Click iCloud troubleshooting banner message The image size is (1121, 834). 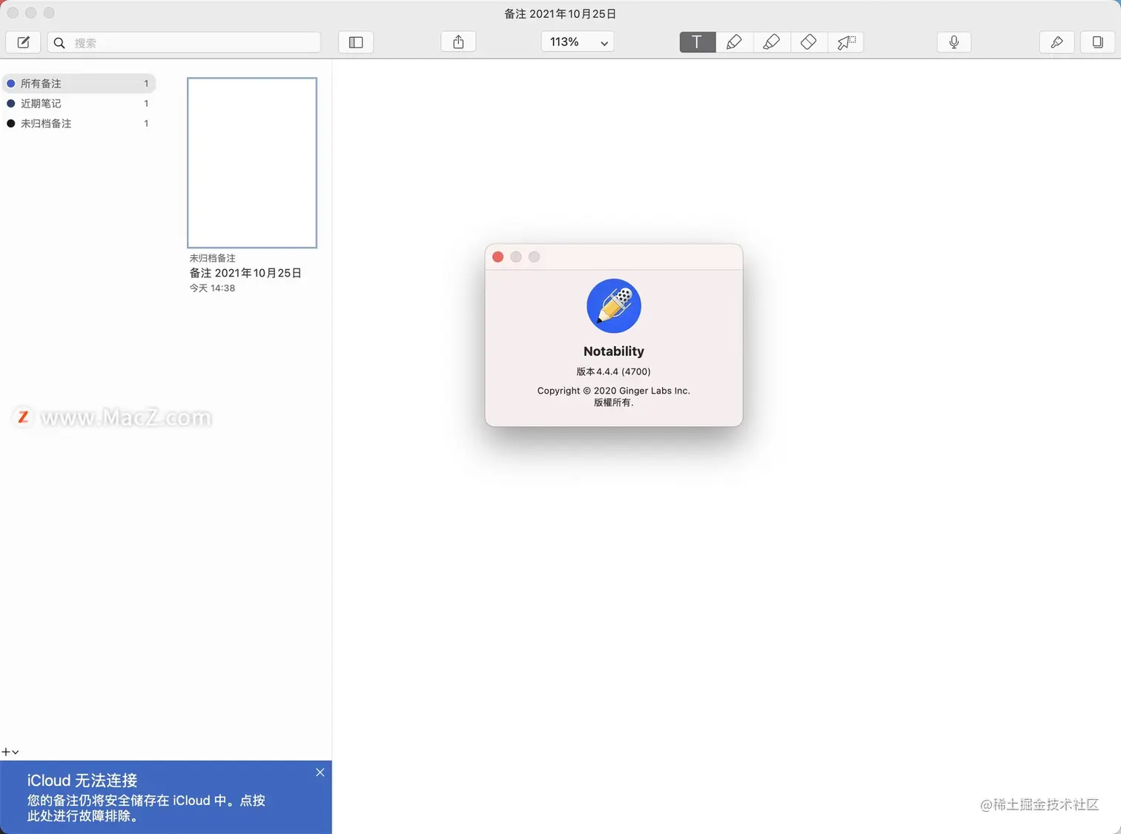point(146,808)
